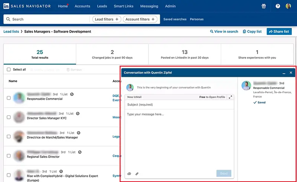Viewport: 297px width, 182px height.
Task: Open the Leads menu
Action: point(102,6)
